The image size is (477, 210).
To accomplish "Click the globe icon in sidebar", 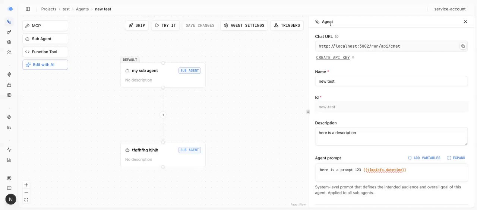I will point(9,95).
